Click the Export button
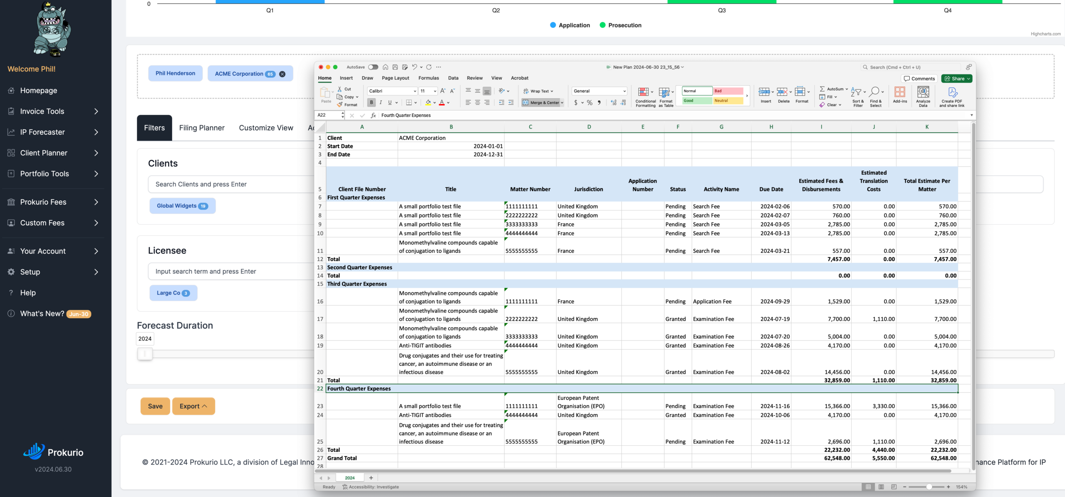This screenshot has height=497, width=1065. click(193, 406)
